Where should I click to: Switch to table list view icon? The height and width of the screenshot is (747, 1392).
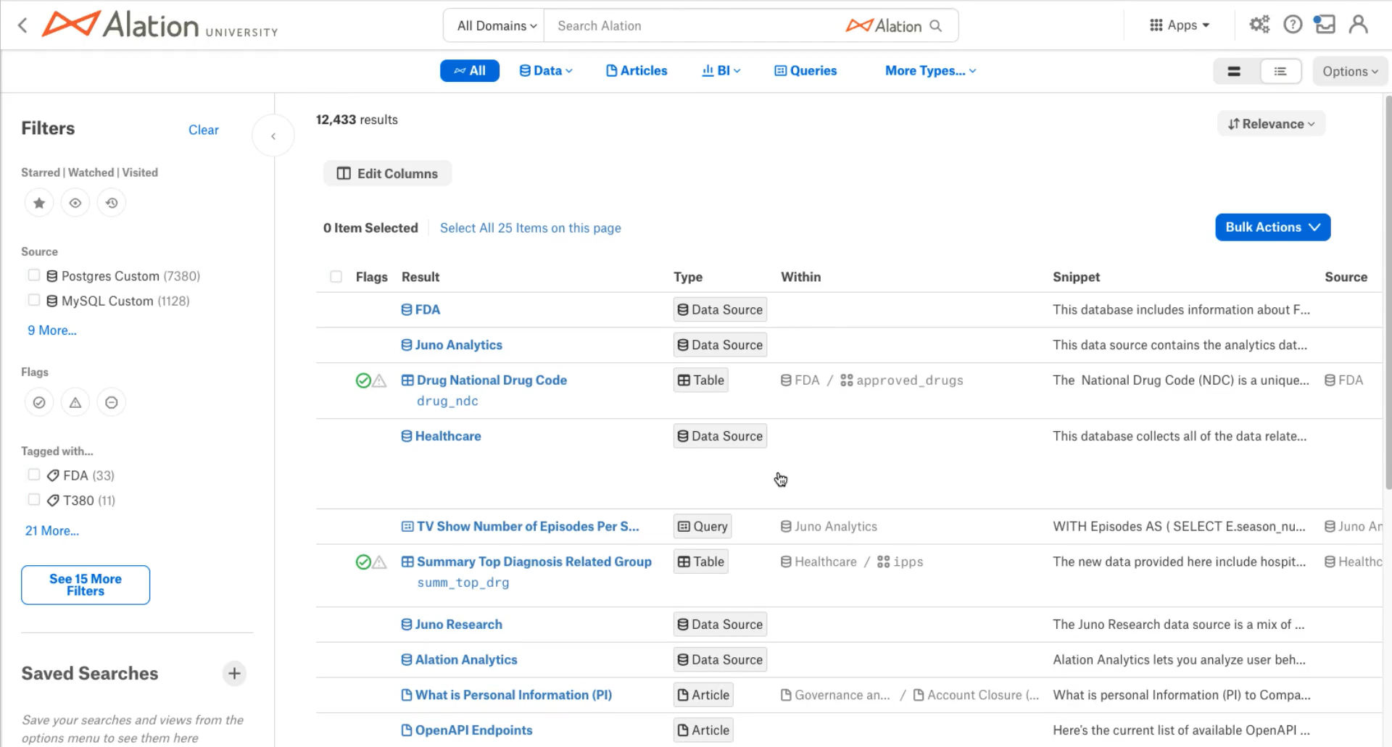(1280, 71)
